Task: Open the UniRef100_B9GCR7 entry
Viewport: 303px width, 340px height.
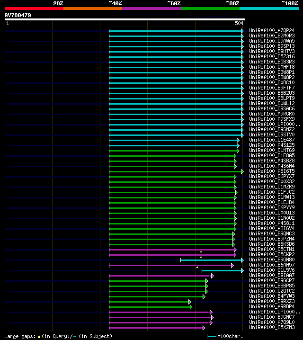Action: point(272,280)
